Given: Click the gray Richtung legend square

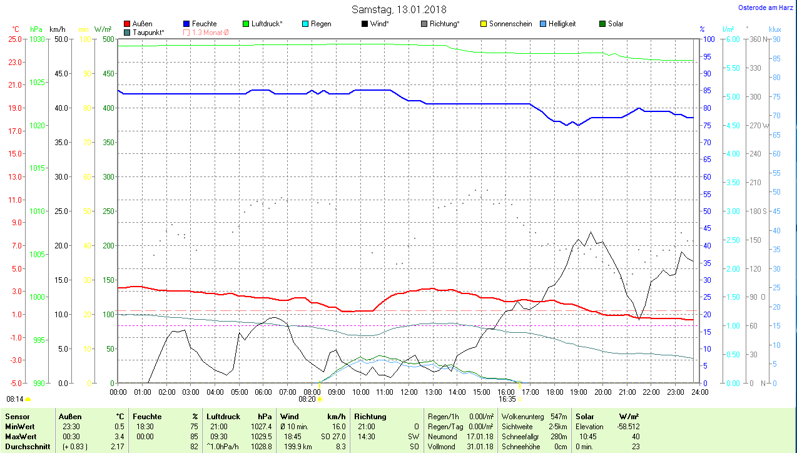Looking at the screenshot, I should 424,24.
